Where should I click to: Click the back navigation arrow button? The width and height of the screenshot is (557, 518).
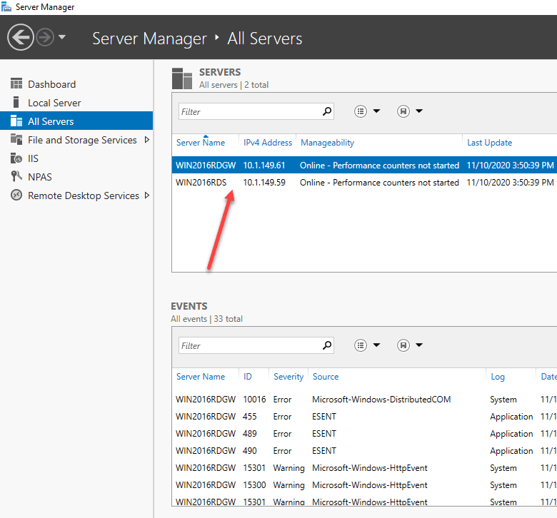coord(20,37)
